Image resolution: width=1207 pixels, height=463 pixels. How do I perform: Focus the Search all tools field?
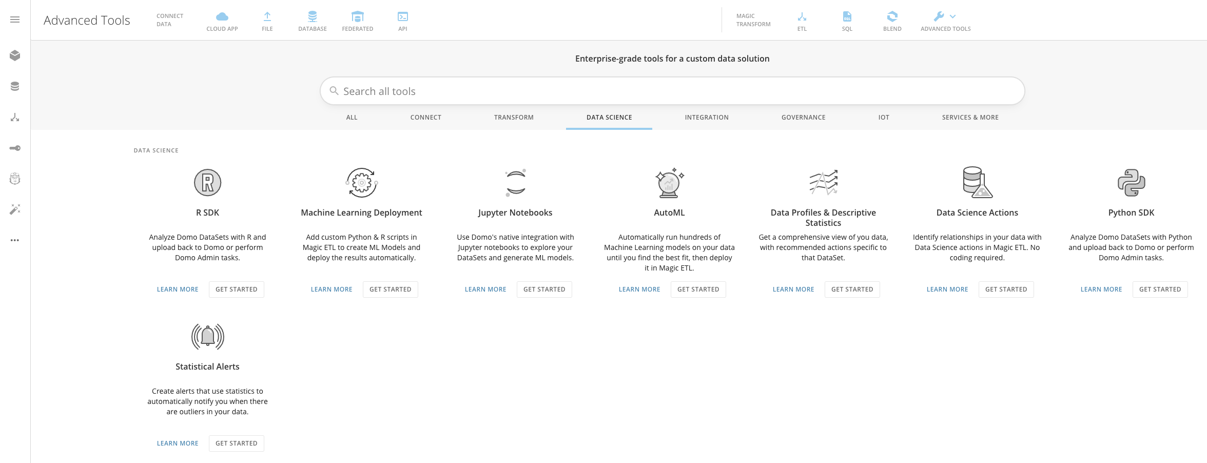coord(672,91)
